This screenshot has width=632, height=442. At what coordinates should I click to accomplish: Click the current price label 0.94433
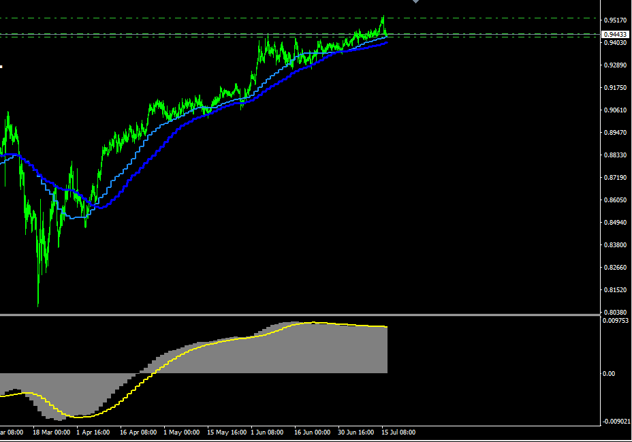click(615, 35)
